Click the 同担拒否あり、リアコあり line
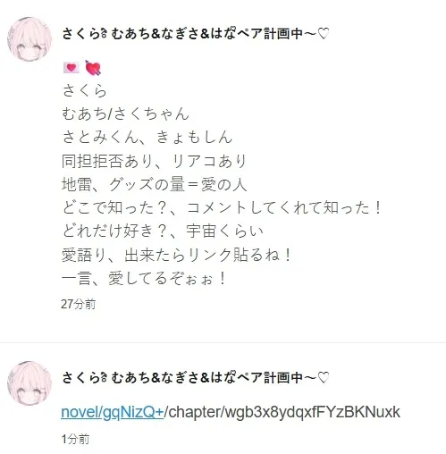The width and height of the screenshot is (446, 454). click(154, 161)
